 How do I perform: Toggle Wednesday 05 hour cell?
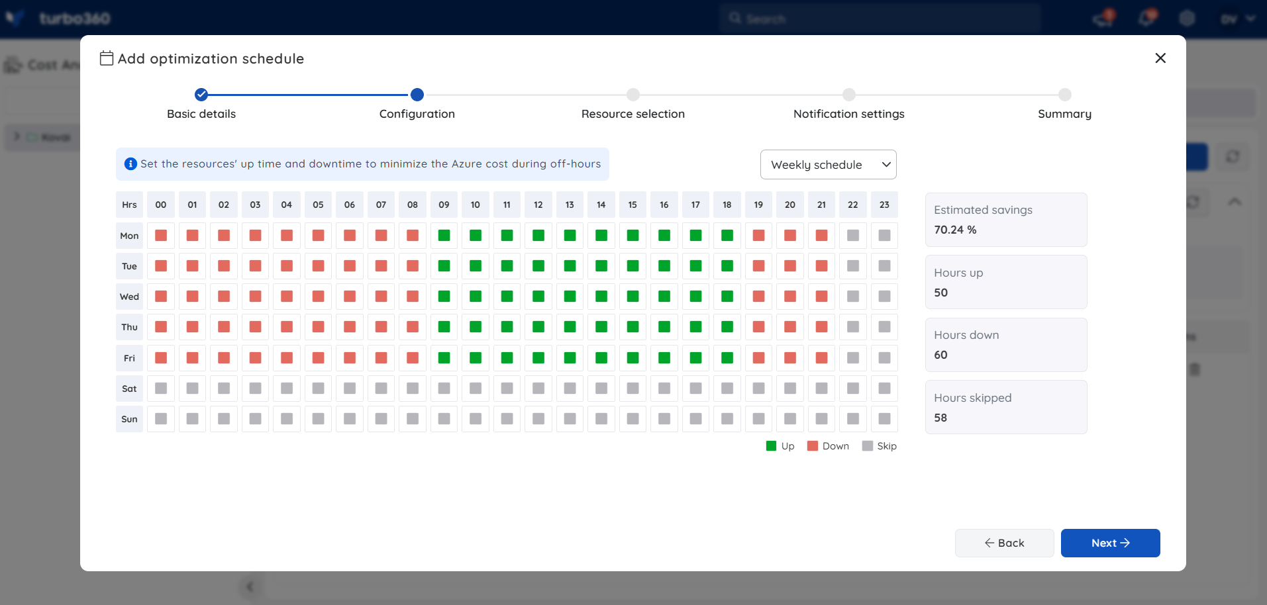(319, 297)
